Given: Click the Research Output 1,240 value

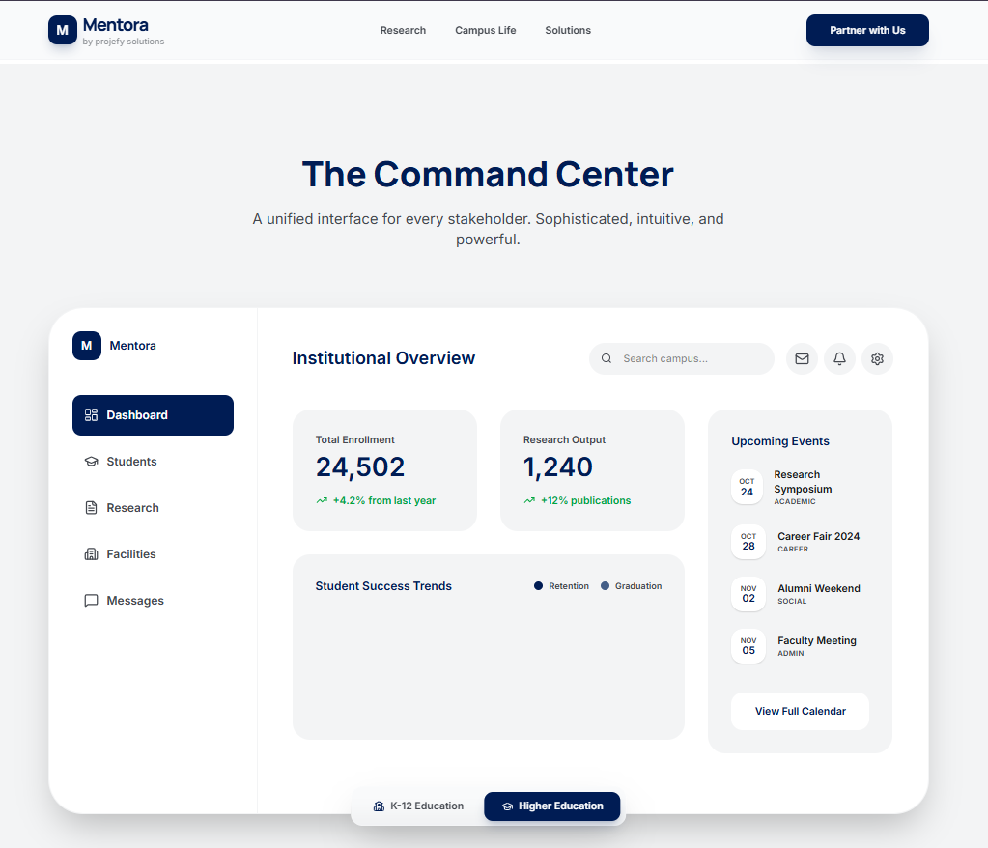Looking at the screenshot, I should point(558,466).
